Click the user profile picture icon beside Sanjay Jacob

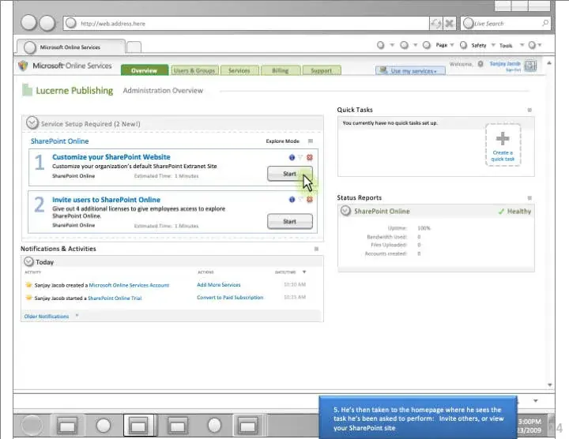coord(530,66)
